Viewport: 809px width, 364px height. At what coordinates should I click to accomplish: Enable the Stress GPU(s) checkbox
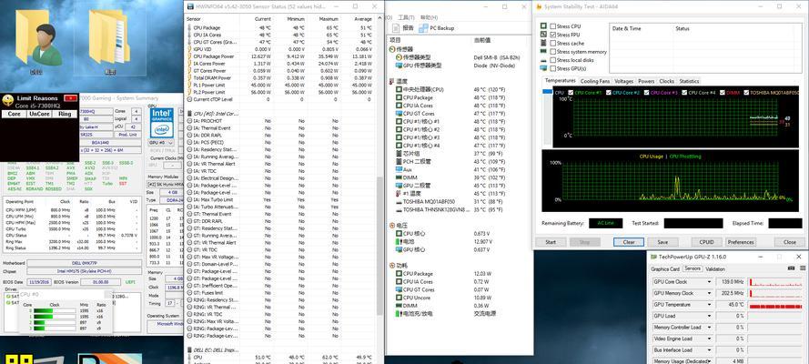pyautogui.click(x=553, y=68)
